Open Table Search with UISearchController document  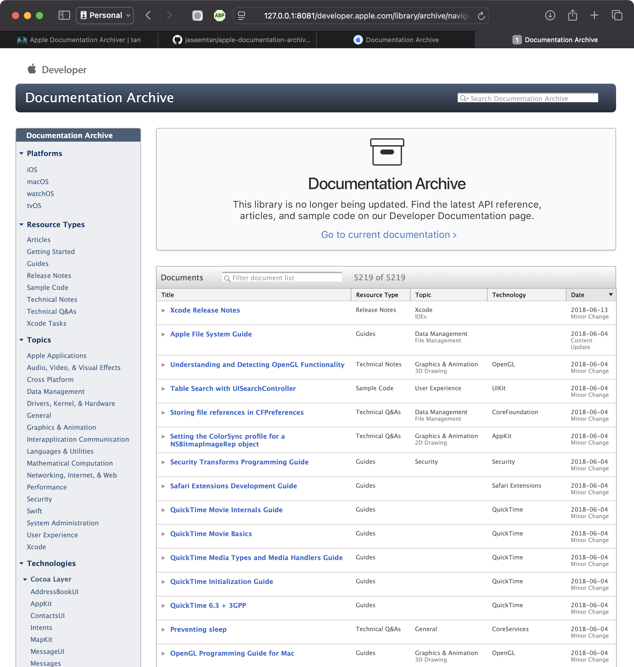(x=233, y=388)
